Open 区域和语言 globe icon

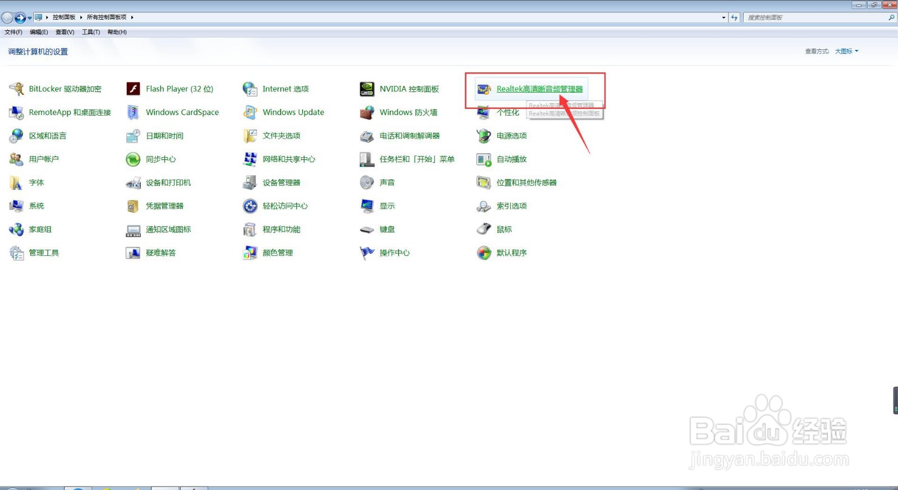point(17,136)
